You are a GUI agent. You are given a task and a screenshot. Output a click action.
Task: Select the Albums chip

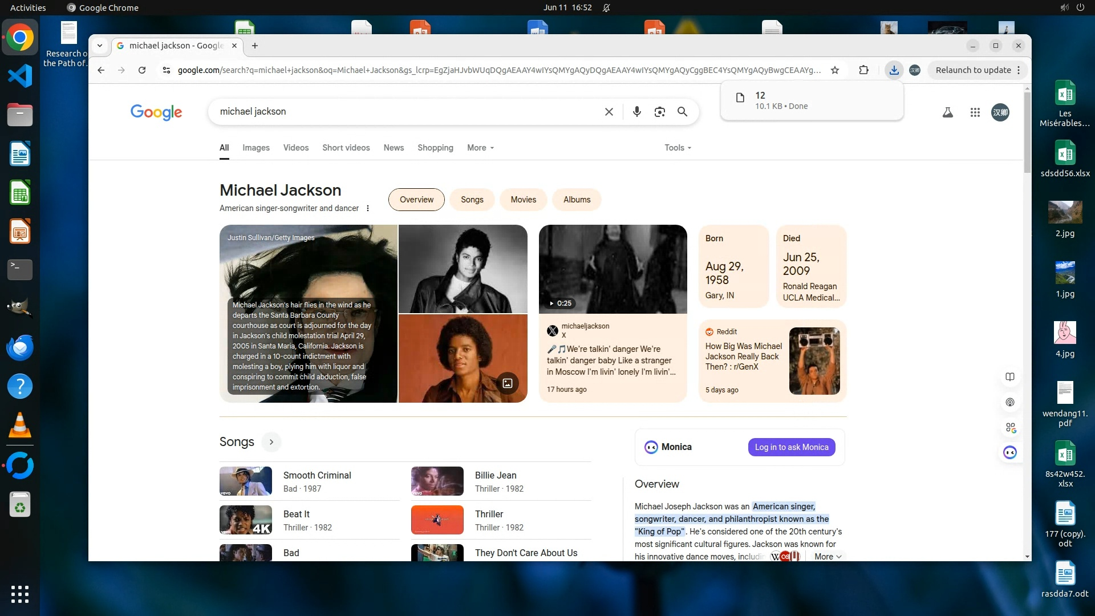pyautogui.click(x=577, y=200)
